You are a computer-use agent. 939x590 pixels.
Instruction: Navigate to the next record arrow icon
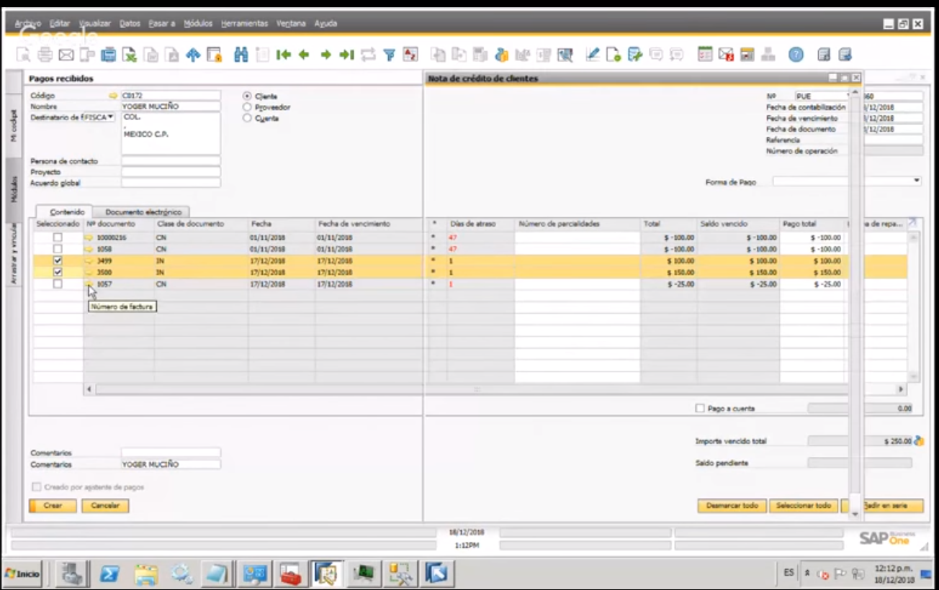[326, 53]
